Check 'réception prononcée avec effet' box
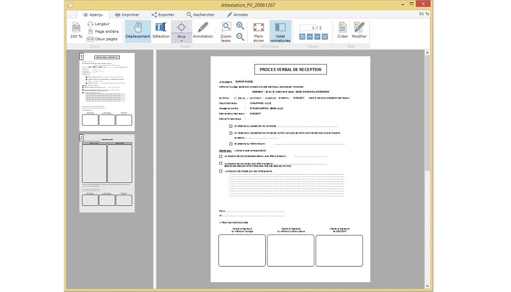The width and height of the screenshot is (511, 292). point(221,163)
